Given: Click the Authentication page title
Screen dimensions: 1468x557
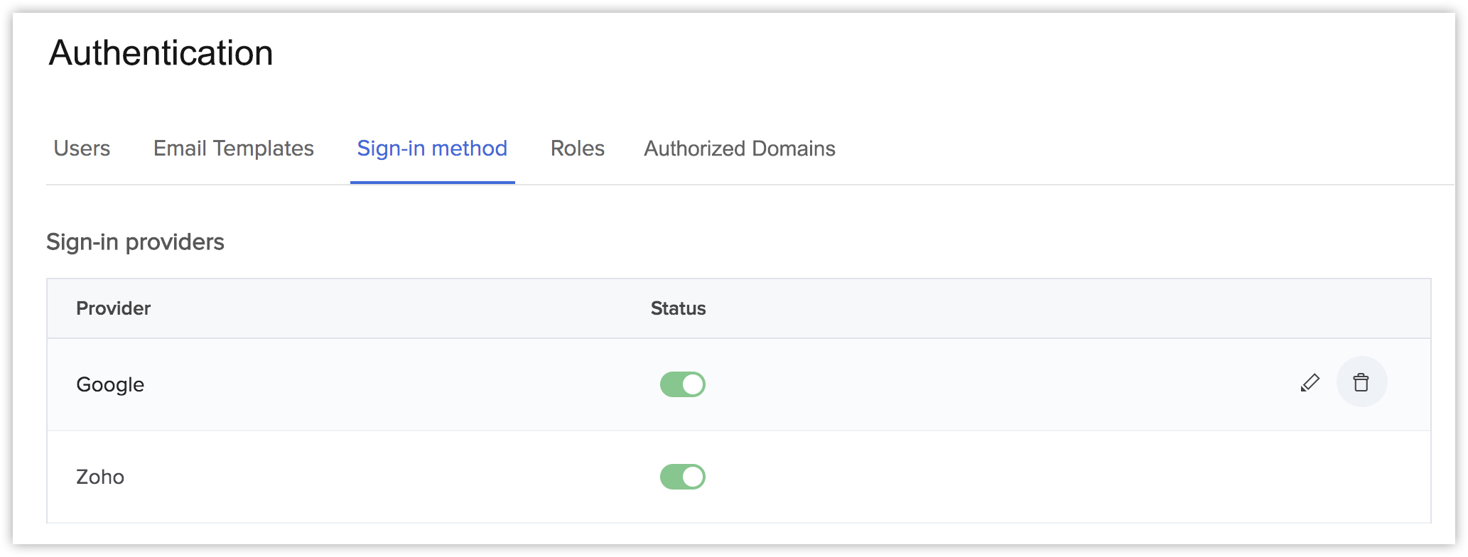Looking at the screenshot, I should pyautogui.click(x=161, y=53).
